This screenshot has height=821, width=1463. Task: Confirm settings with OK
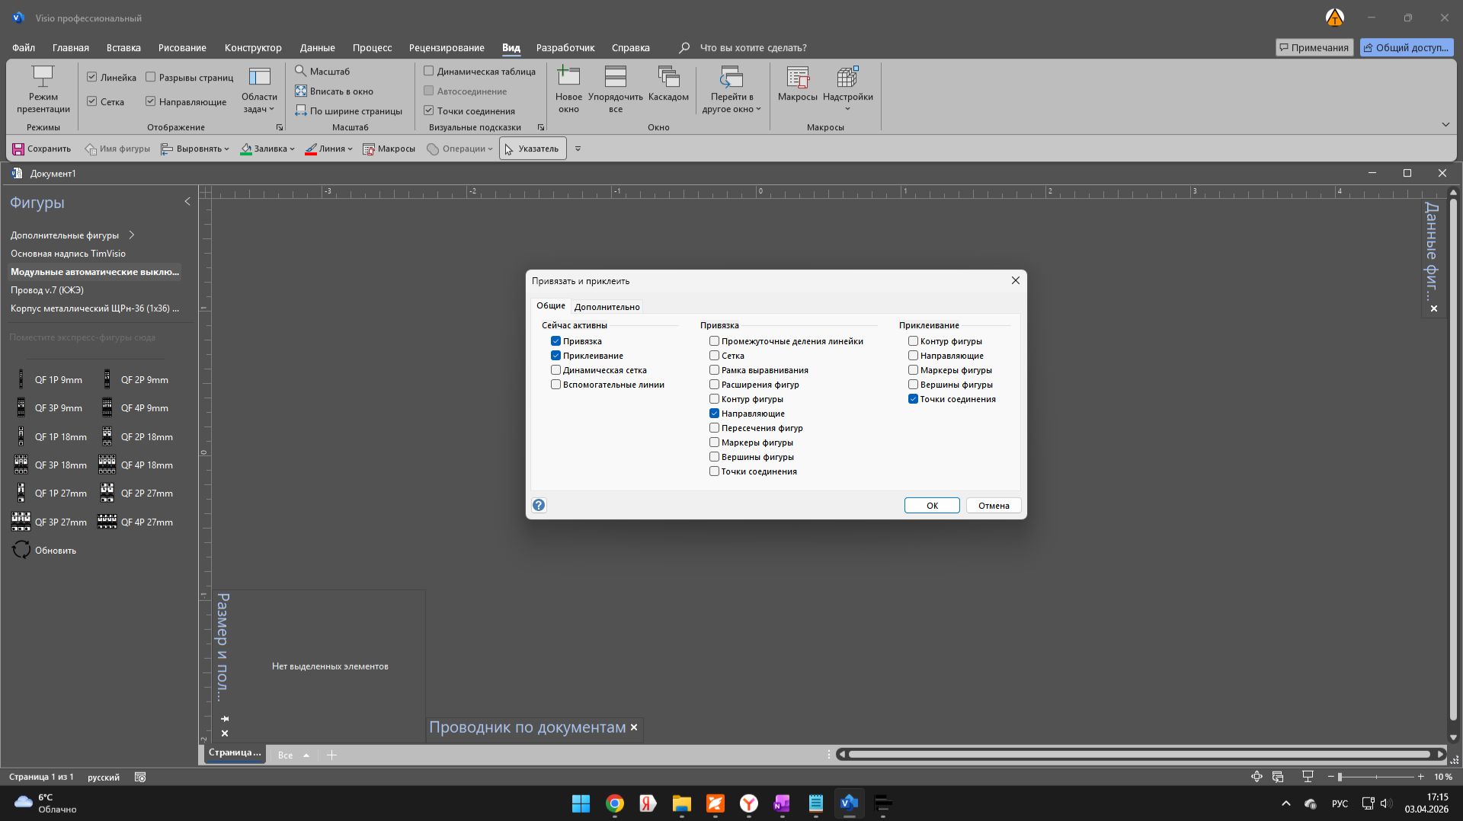pos(931,505)
